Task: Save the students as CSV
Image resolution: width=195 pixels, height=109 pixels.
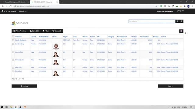Action: tap(34, 31)
